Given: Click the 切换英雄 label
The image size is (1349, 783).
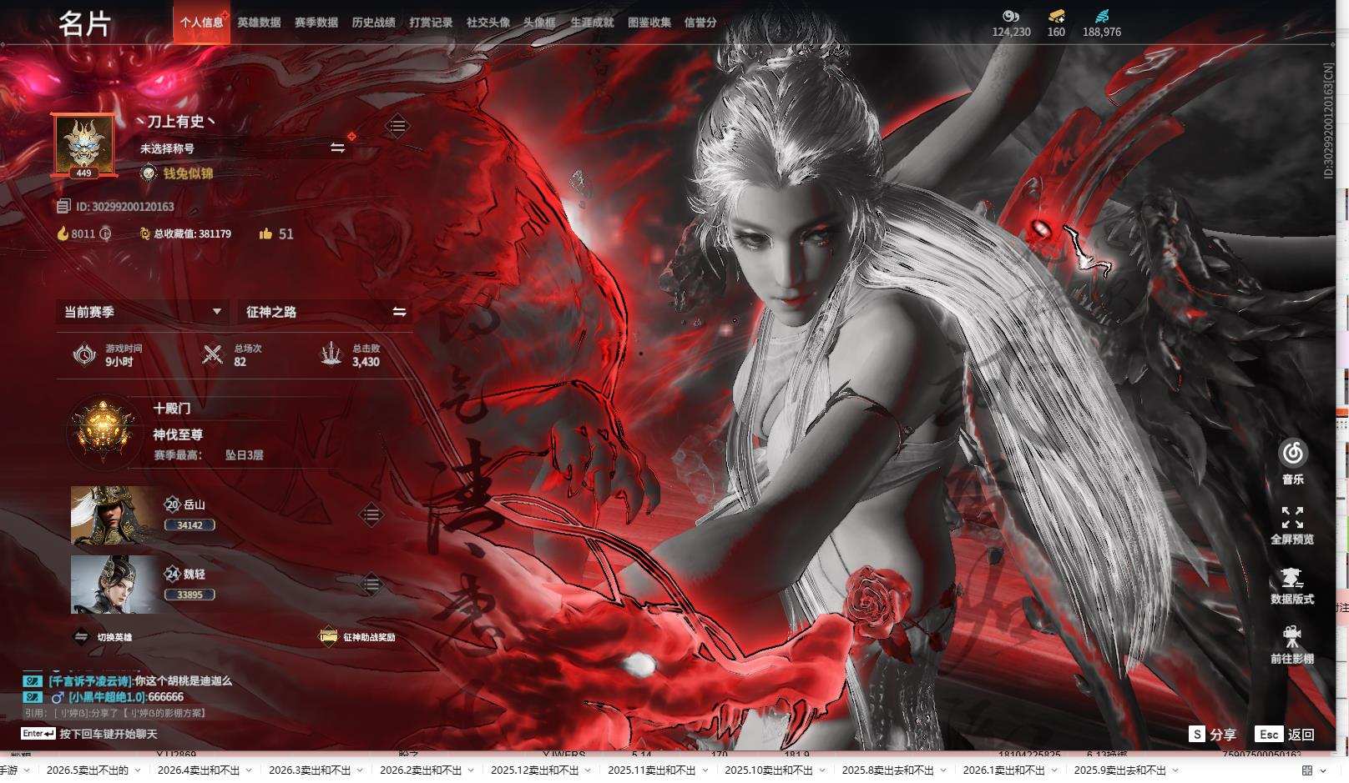Looking at the screenshot, I should tap(114, 637).
